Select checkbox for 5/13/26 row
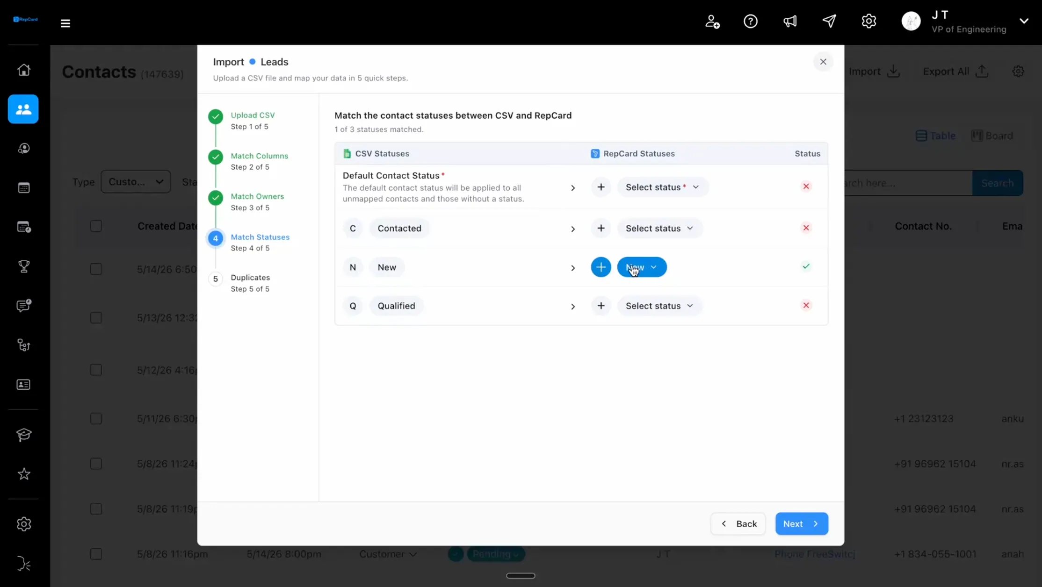 tap(96, 318)
